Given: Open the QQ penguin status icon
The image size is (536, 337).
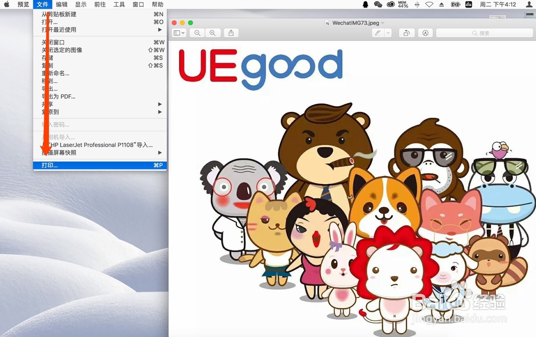Looking at the screenshot, I should coord(366,4).
